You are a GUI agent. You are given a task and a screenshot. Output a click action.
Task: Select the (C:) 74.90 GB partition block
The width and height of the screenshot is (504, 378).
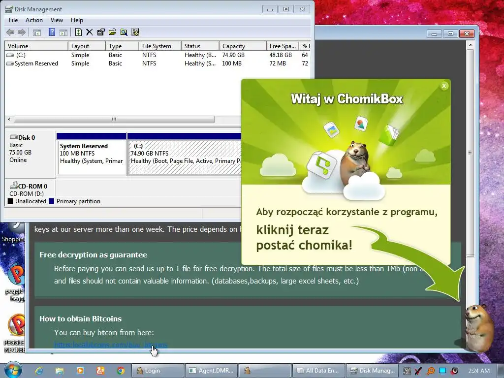point(185,154)
